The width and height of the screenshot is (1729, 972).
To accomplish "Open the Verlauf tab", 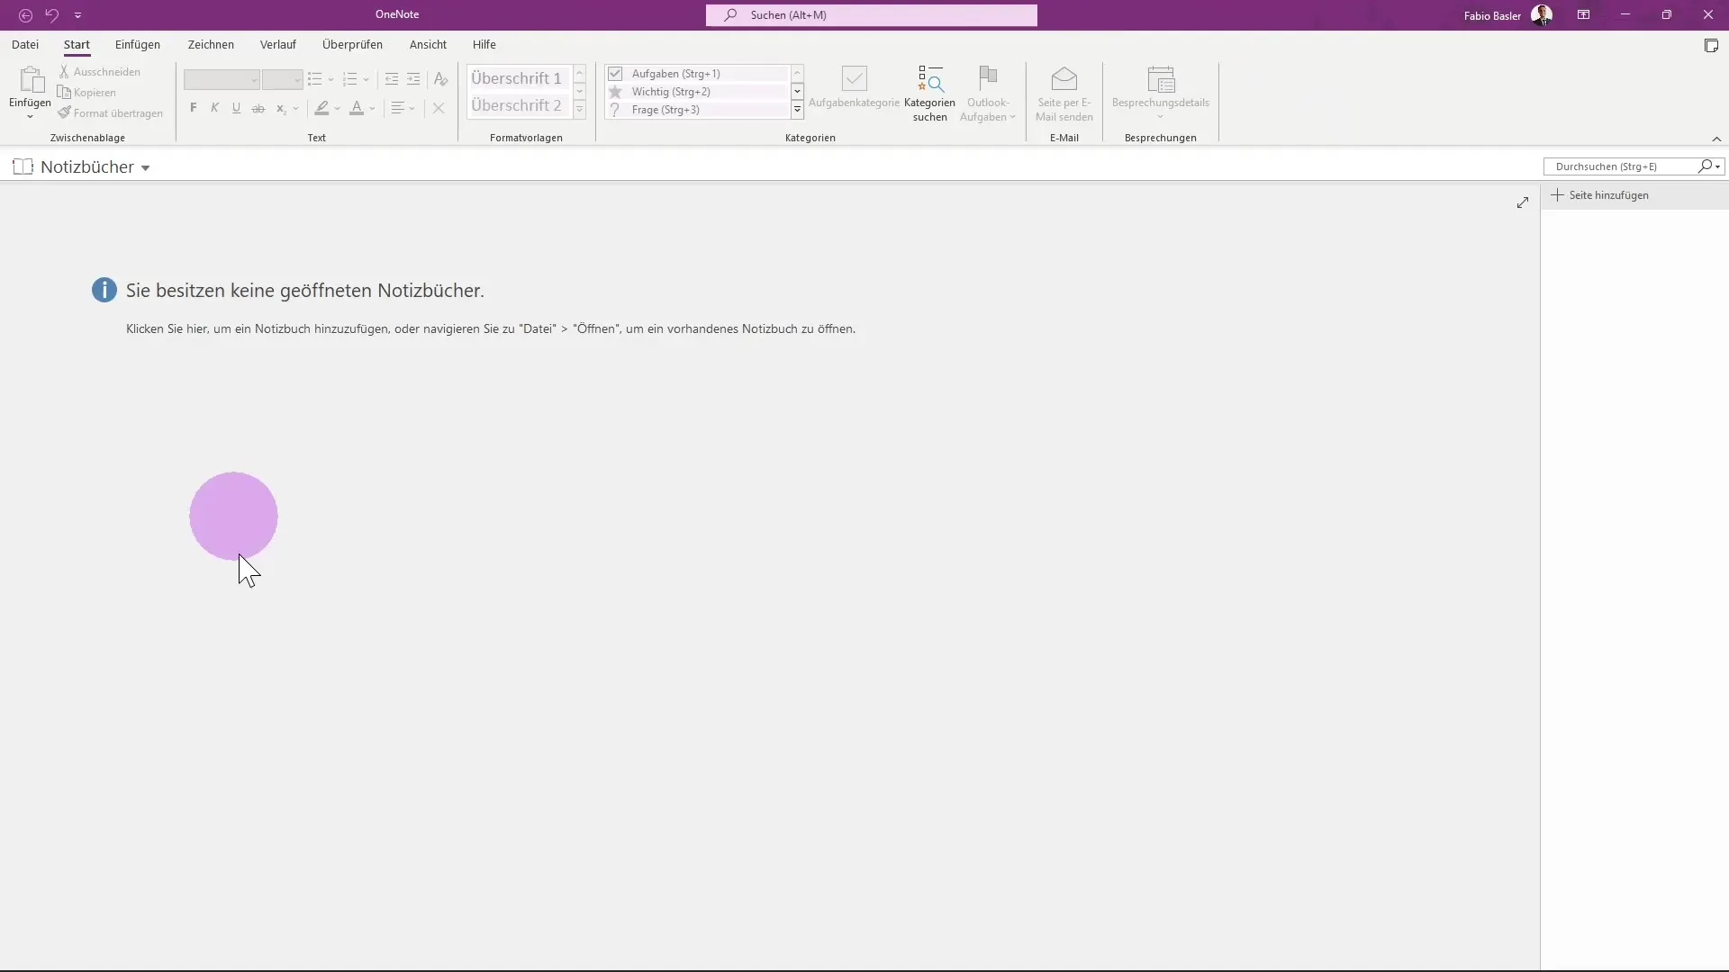I will 278,44.
